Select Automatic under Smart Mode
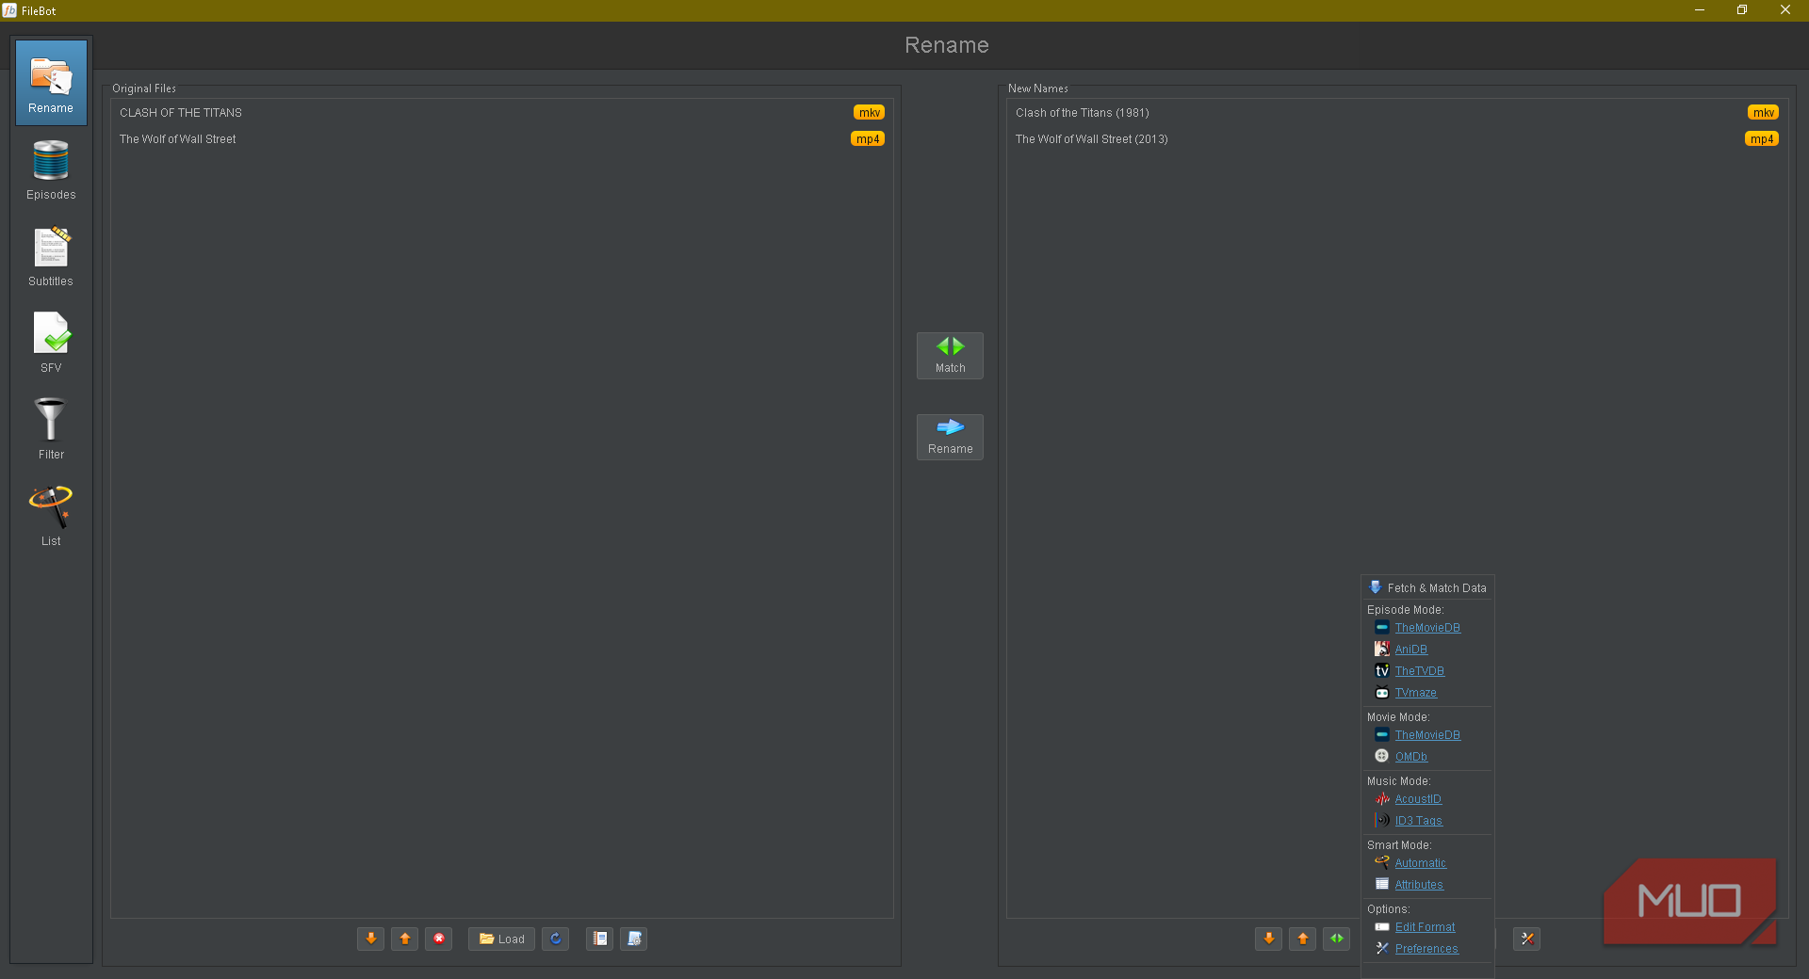This screenshot has width=1809, height=979. pyautogui.click(x=1420, y=863)
